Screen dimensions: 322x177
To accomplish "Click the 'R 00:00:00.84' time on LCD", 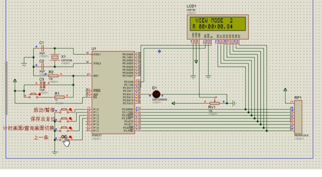I will click(x=212, y=26).
